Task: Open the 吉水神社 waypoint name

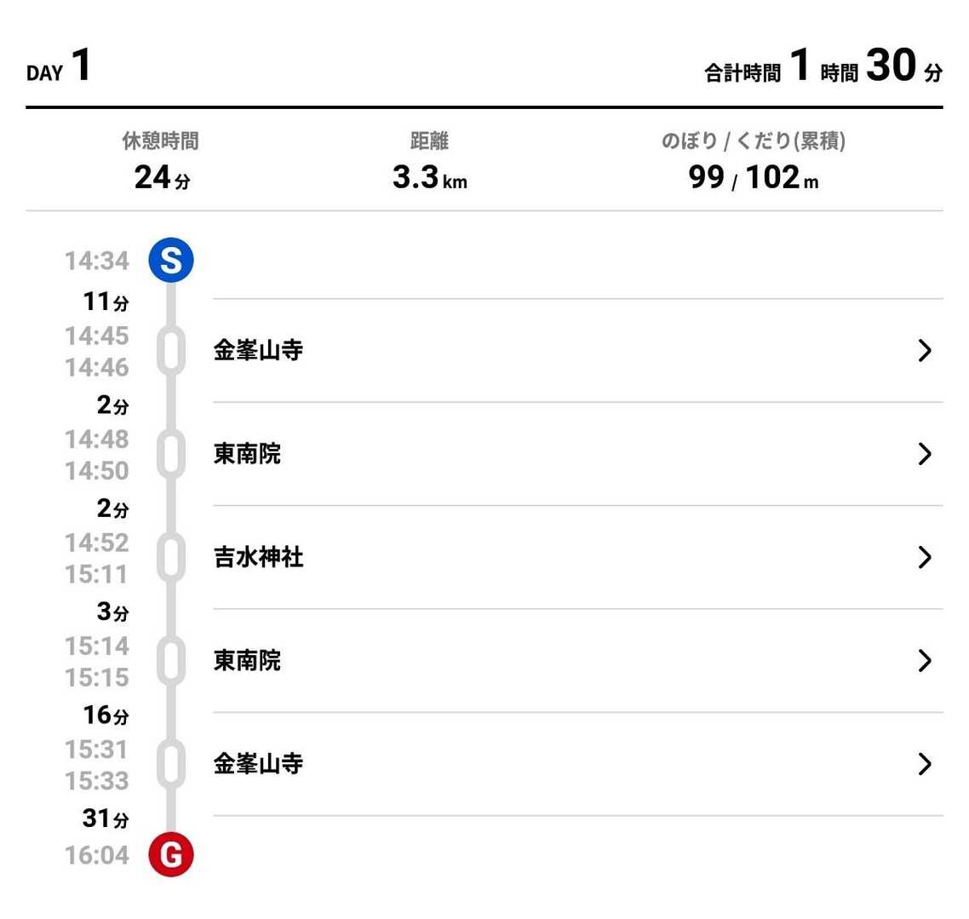Action: pyautogui.click(x=258, y=558)
